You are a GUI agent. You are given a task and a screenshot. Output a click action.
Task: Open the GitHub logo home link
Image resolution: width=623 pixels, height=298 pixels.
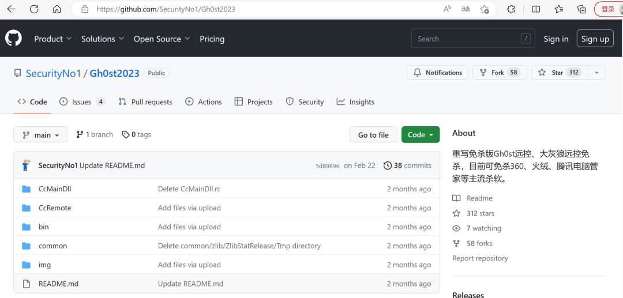[x=13, y=39]
